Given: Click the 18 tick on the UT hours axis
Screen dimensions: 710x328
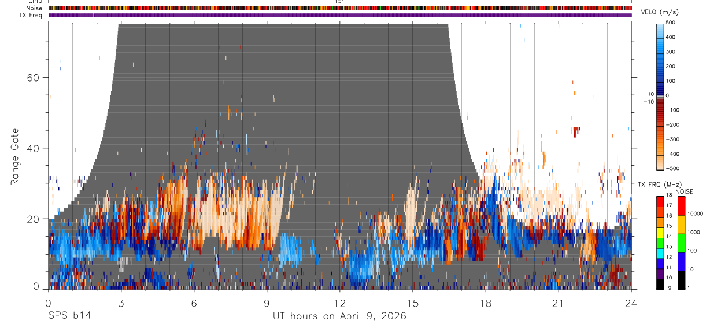Looking at the screenshot, I should (x=486, y=303).
